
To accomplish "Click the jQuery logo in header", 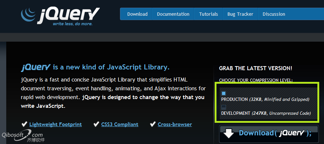I will pos(60,16).
